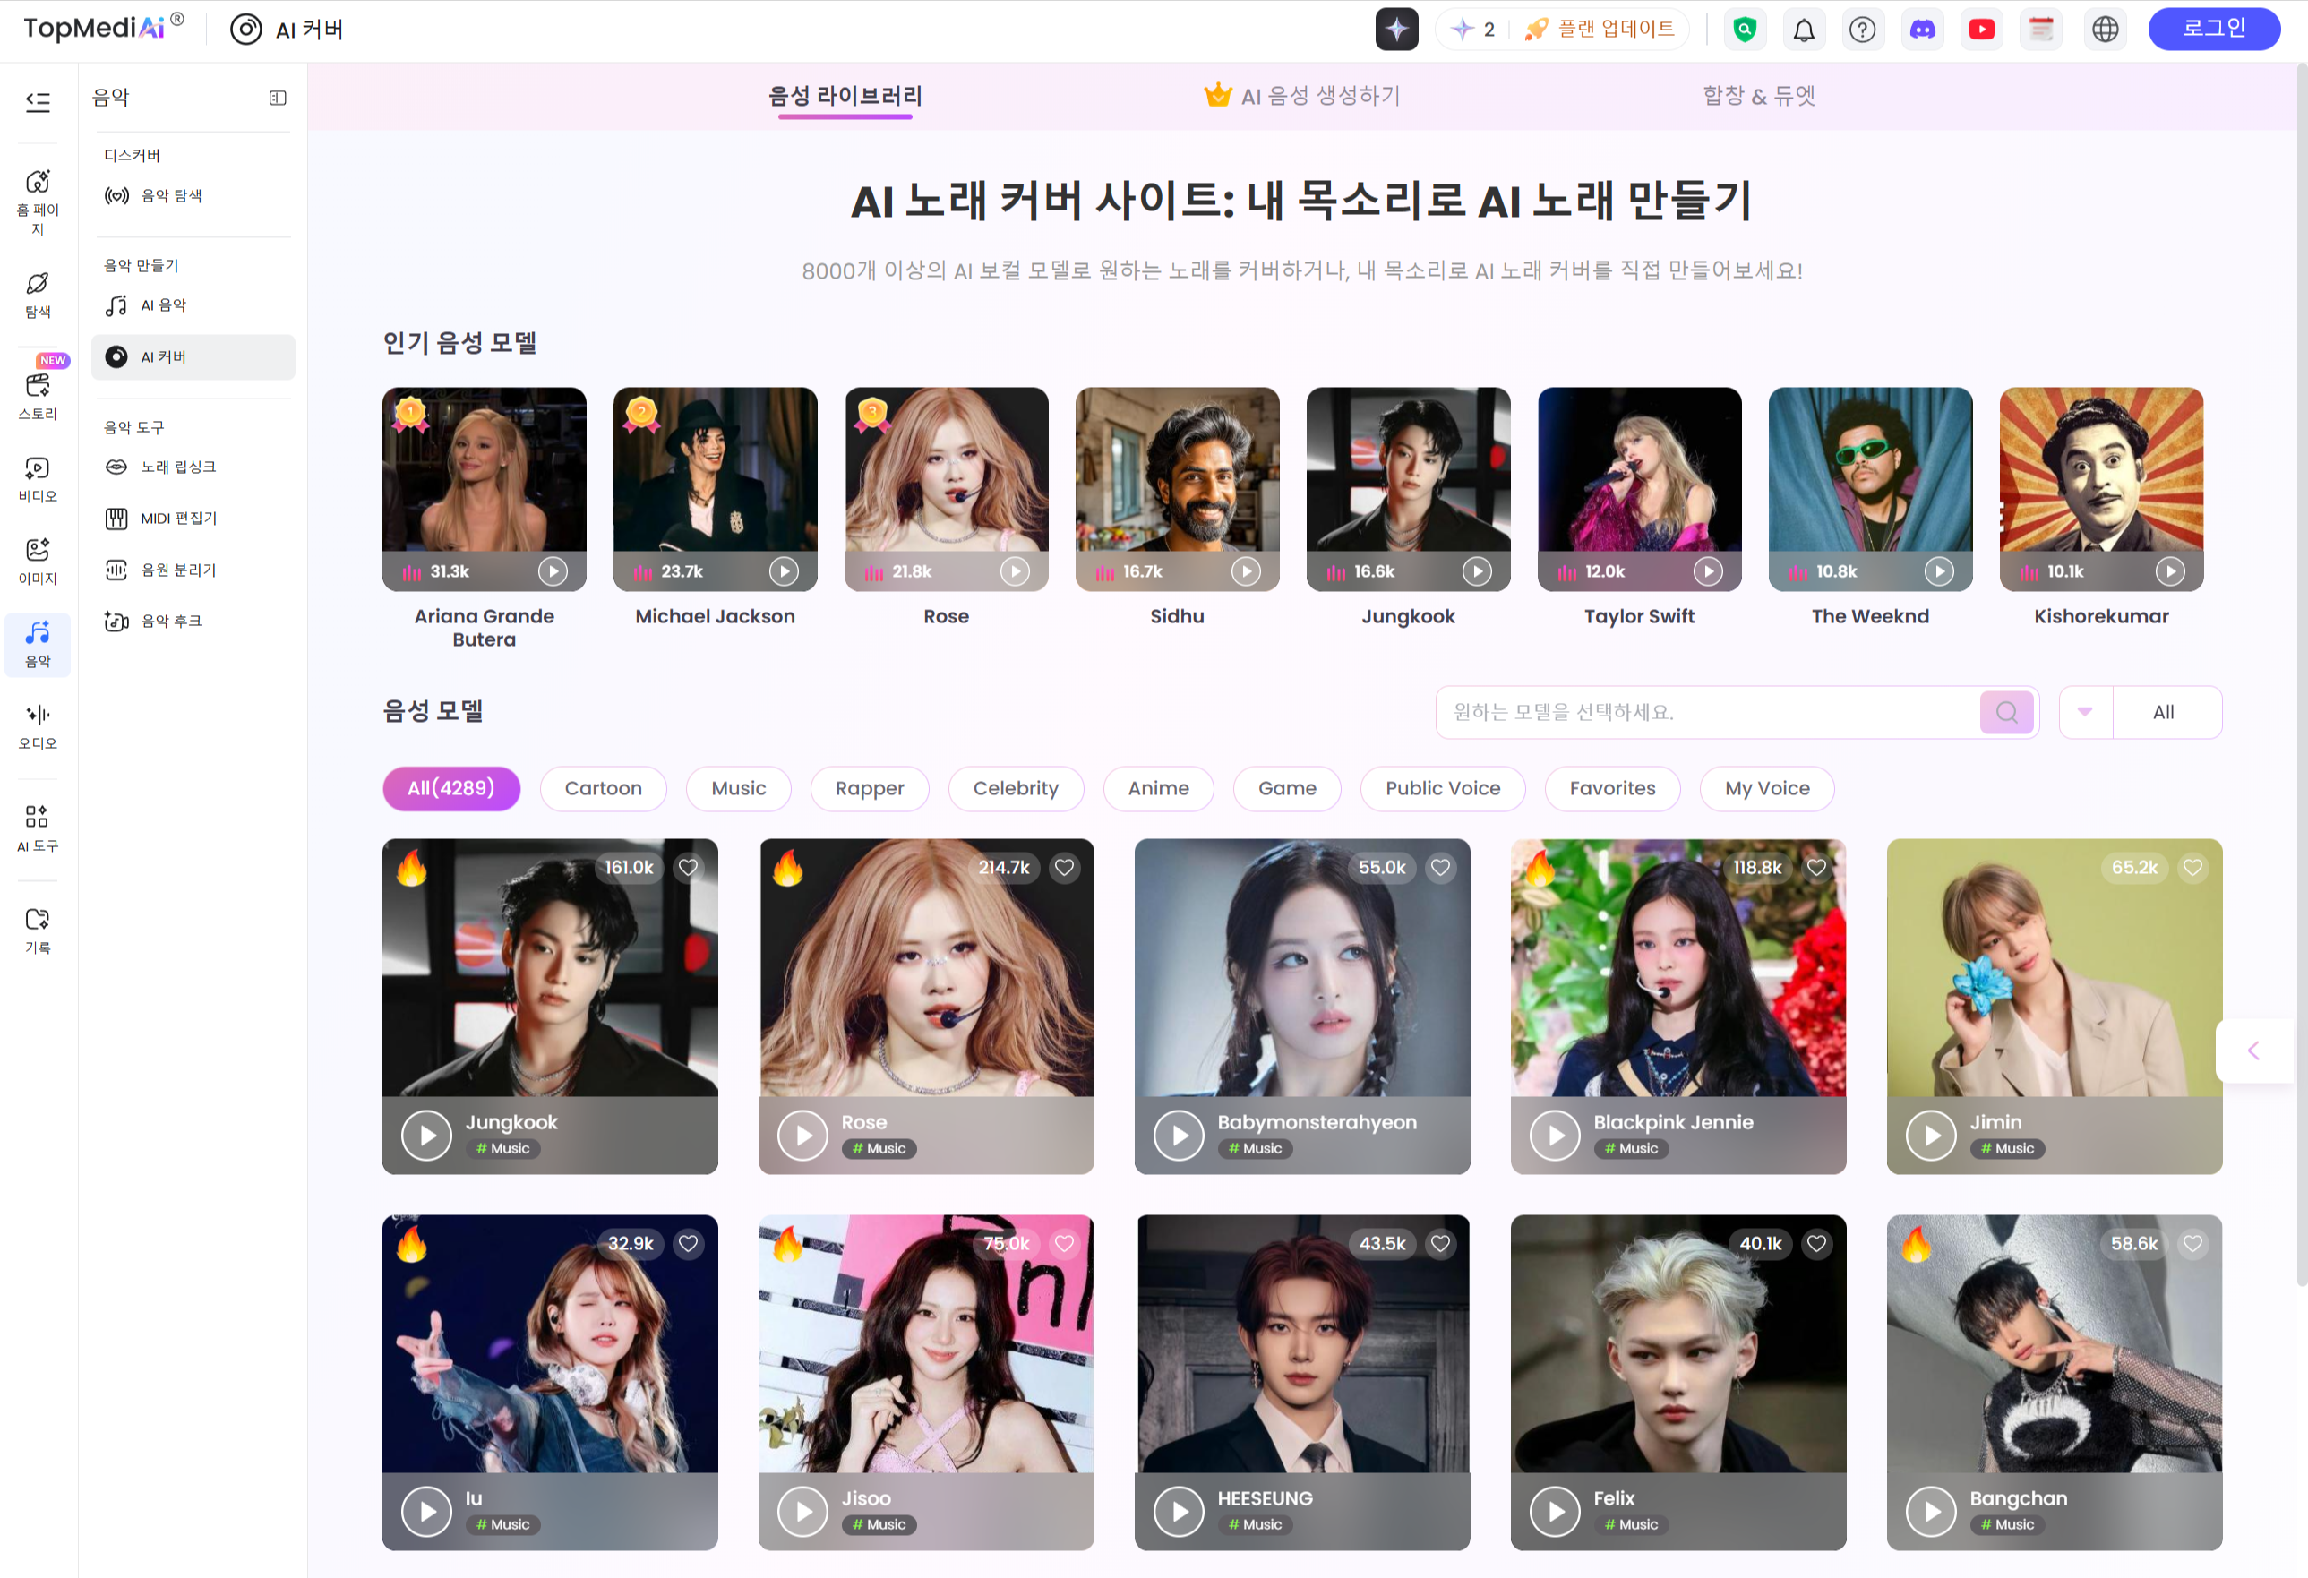This screenshot has height=1578, width=2308.
Task: Open the 노래 립싱크 tool
Action: tap(193, 467)
